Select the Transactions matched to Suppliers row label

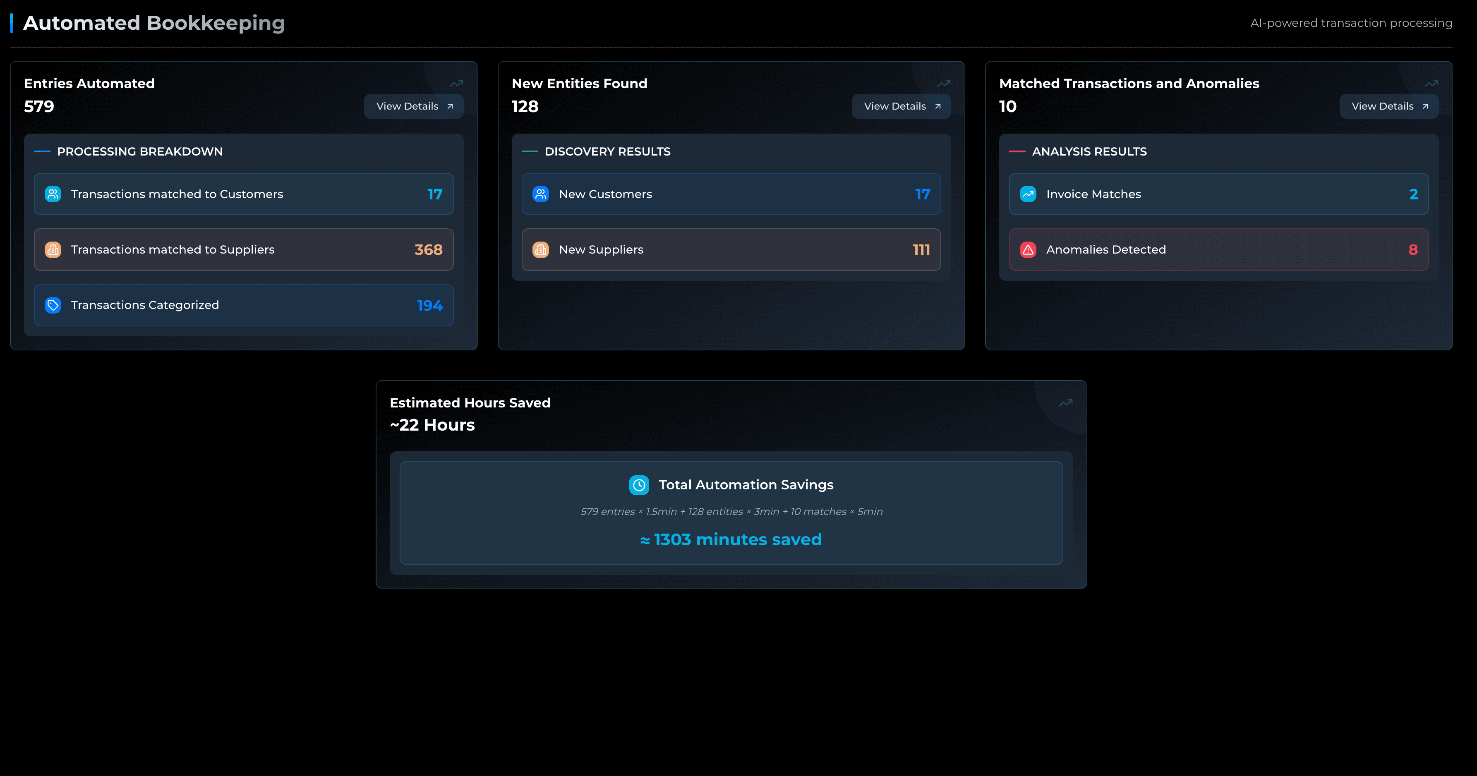[x=173, y=250]
